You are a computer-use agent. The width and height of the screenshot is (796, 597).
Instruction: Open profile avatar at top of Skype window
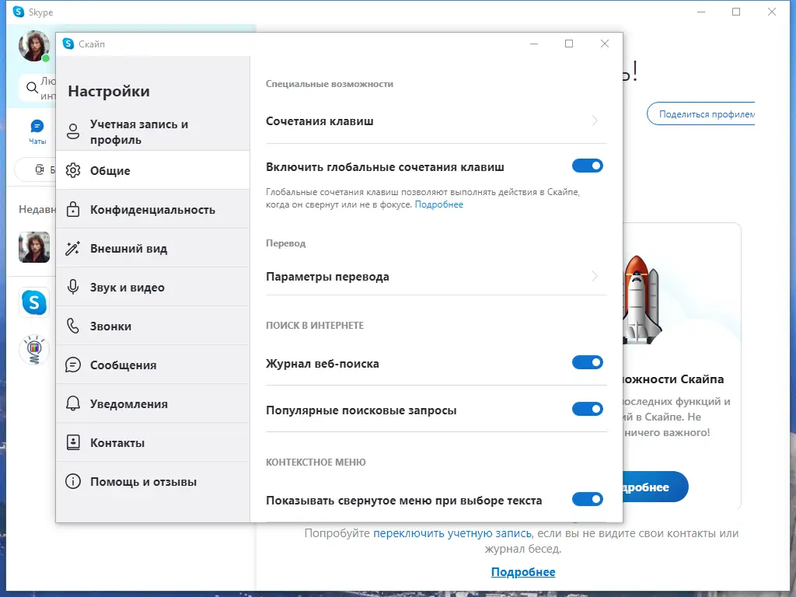[34, 46]
